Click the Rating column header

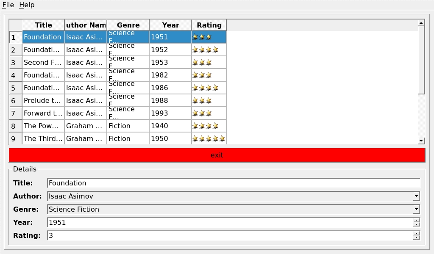(209, 25)
